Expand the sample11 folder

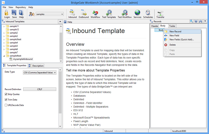click(4, 26)
